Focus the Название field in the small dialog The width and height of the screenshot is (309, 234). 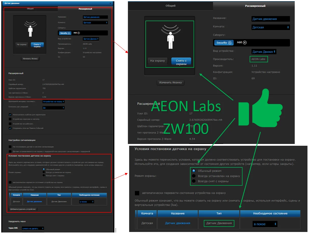[95, 17]
